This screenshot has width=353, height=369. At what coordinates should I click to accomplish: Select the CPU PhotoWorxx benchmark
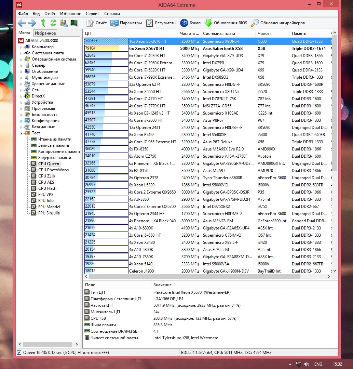(x=54, y=170)
